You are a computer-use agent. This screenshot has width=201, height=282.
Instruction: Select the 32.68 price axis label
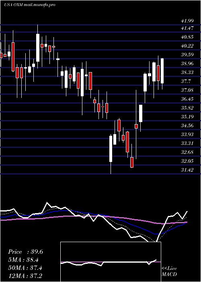(187, 152)
